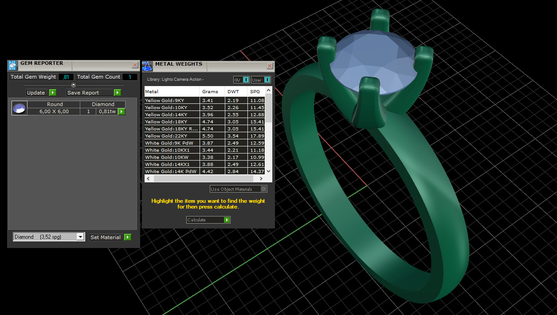The image size is (557, 315).
Task: Select the Yellow Gold:10KY row
Action: 204,107
